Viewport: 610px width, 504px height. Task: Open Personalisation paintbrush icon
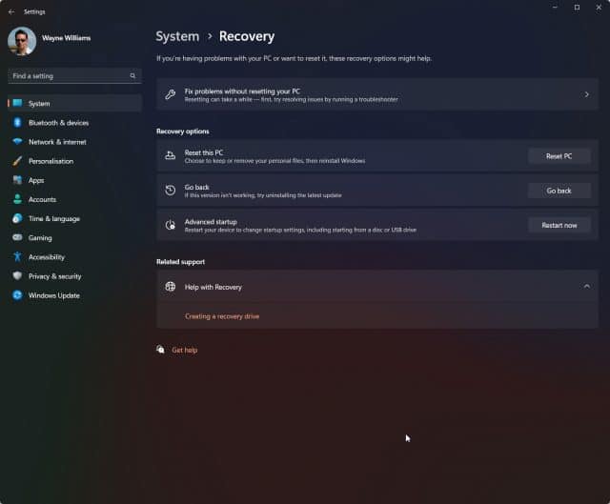[17, 161]
